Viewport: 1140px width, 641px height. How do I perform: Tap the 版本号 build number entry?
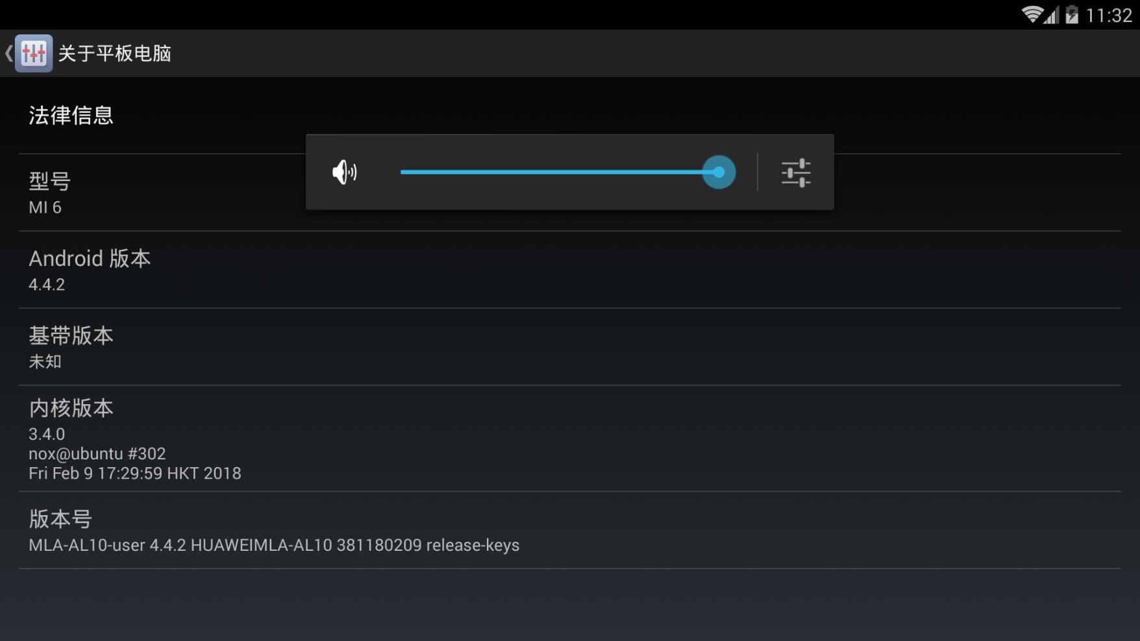[x=570, y=530]
